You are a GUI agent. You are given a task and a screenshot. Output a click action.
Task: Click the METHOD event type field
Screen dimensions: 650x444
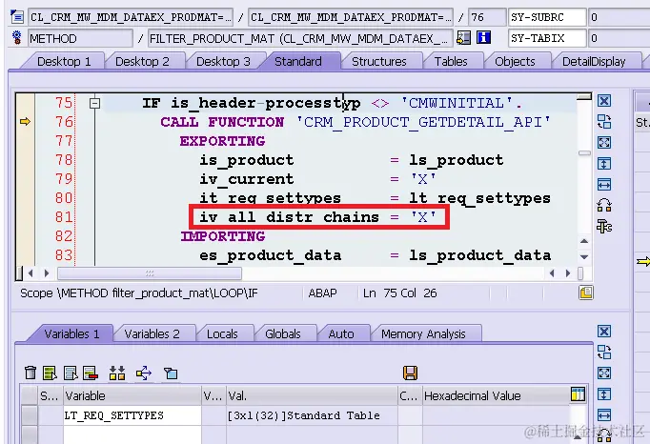pyautogui.click(x=80, y=38)
